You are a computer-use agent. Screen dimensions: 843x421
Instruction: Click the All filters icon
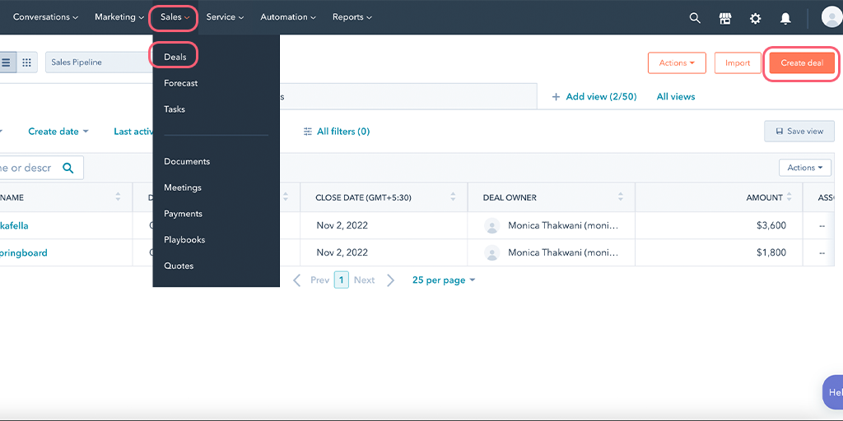coord(308,132)
